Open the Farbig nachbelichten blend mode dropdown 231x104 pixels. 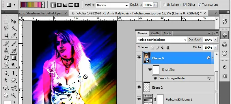(x=162, y=40)
